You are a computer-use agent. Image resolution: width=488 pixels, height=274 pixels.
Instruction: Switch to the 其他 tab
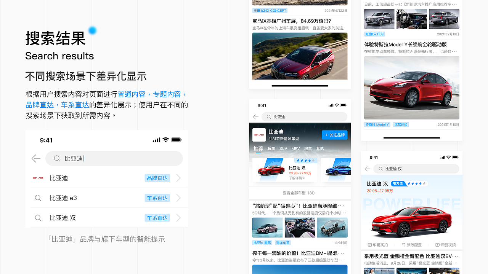click(320, 148)
